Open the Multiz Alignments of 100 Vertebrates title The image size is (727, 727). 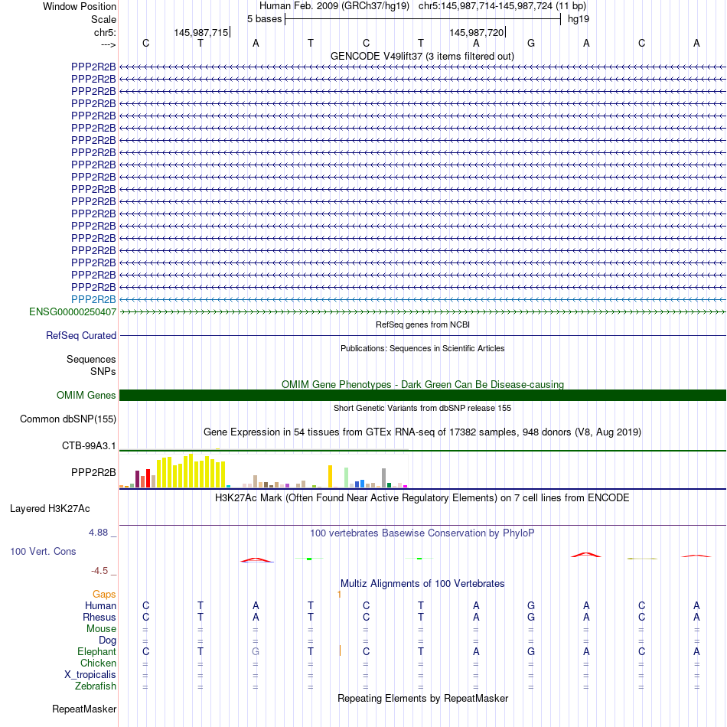[x=422, y=584]
